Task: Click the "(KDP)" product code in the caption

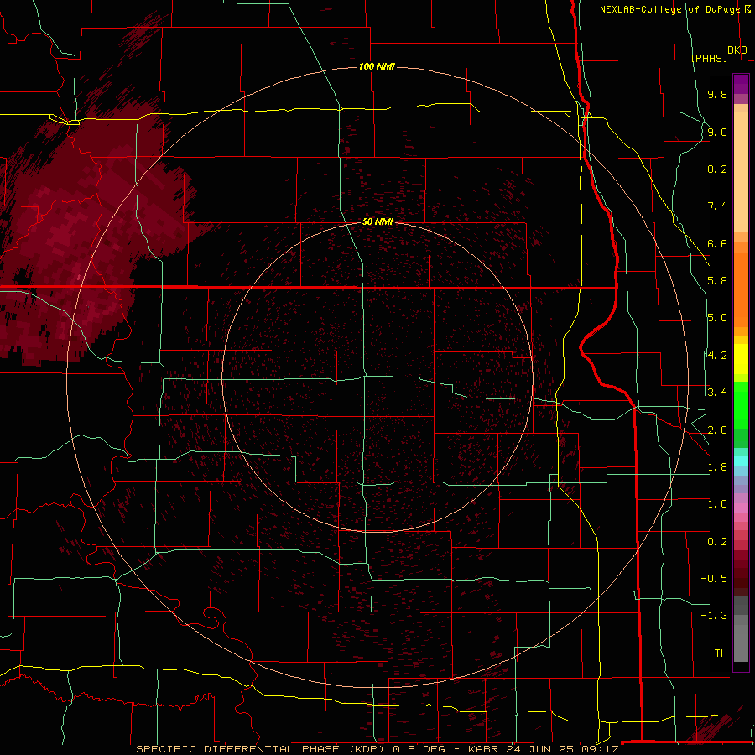Action: [367, 749]
